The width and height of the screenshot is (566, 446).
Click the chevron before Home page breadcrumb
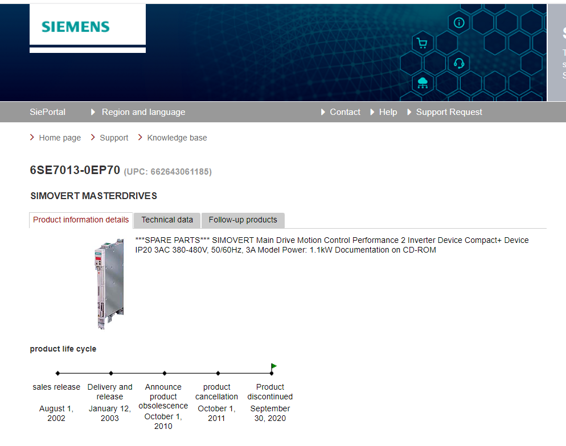32,138
